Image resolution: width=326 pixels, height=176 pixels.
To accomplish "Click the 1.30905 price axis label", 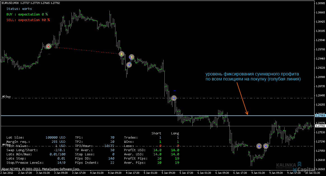I will 321,3.
